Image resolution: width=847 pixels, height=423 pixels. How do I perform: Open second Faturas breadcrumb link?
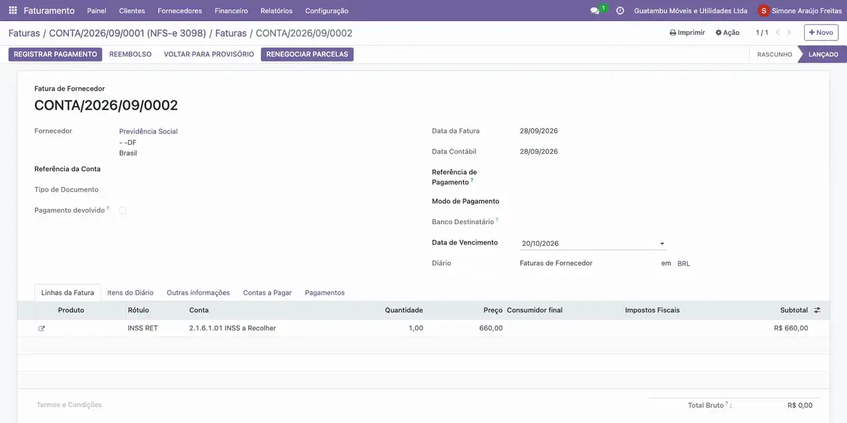[x=231, y=33]
